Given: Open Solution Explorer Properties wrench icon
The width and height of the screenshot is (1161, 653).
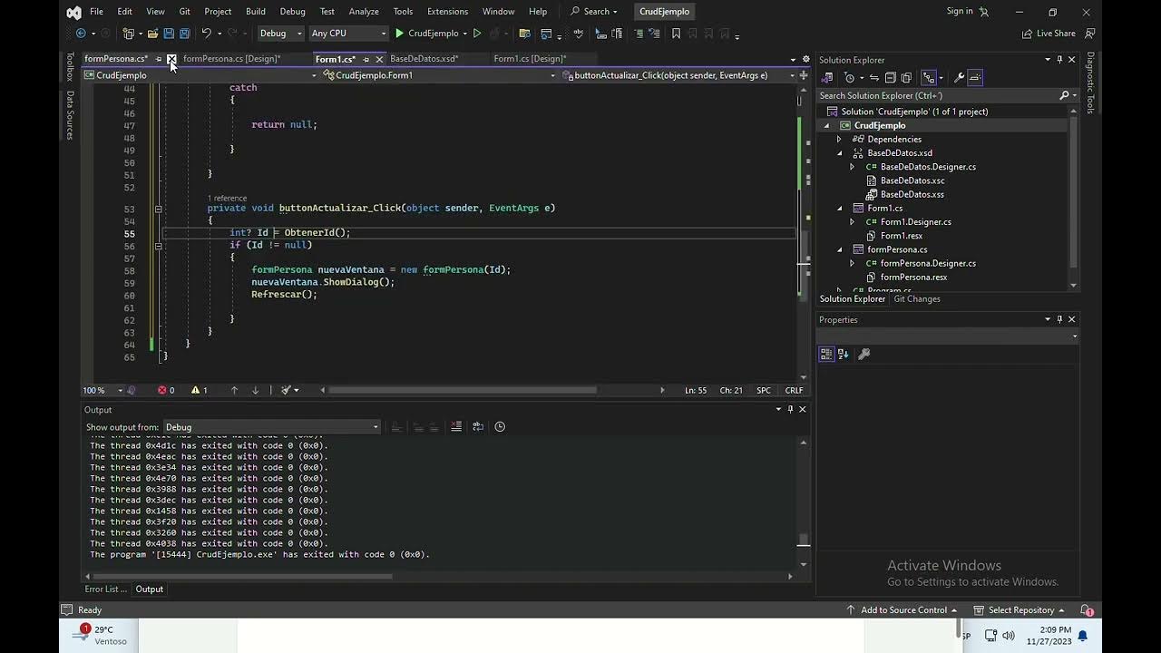Looking at the screenshot, I should (959, 77).
